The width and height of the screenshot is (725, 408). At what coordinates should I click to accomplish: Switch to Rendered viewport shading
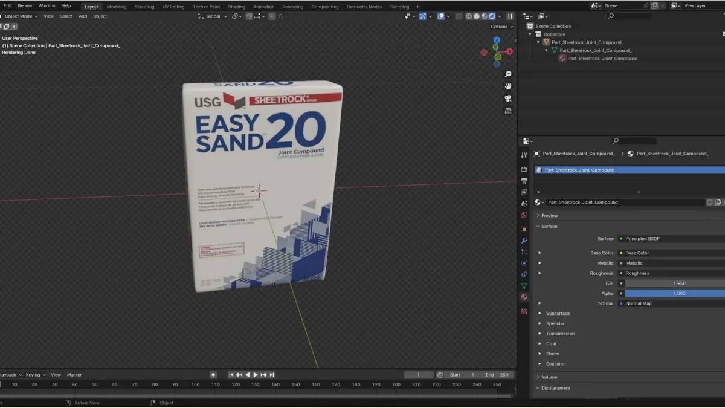pos(492,16)
